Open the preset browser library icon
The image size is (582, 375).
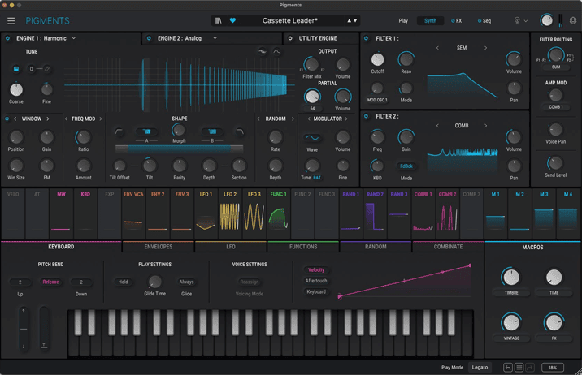219,21
